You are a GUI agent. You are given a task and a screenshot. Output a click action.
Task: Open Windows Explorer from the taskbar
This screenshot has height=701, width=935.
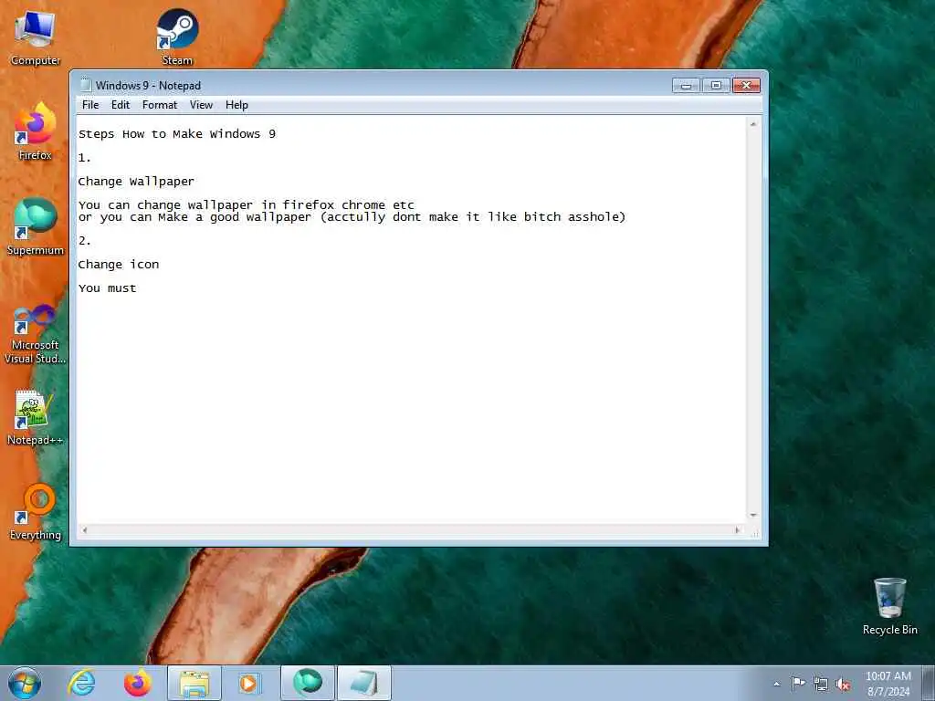click(194, 683)
